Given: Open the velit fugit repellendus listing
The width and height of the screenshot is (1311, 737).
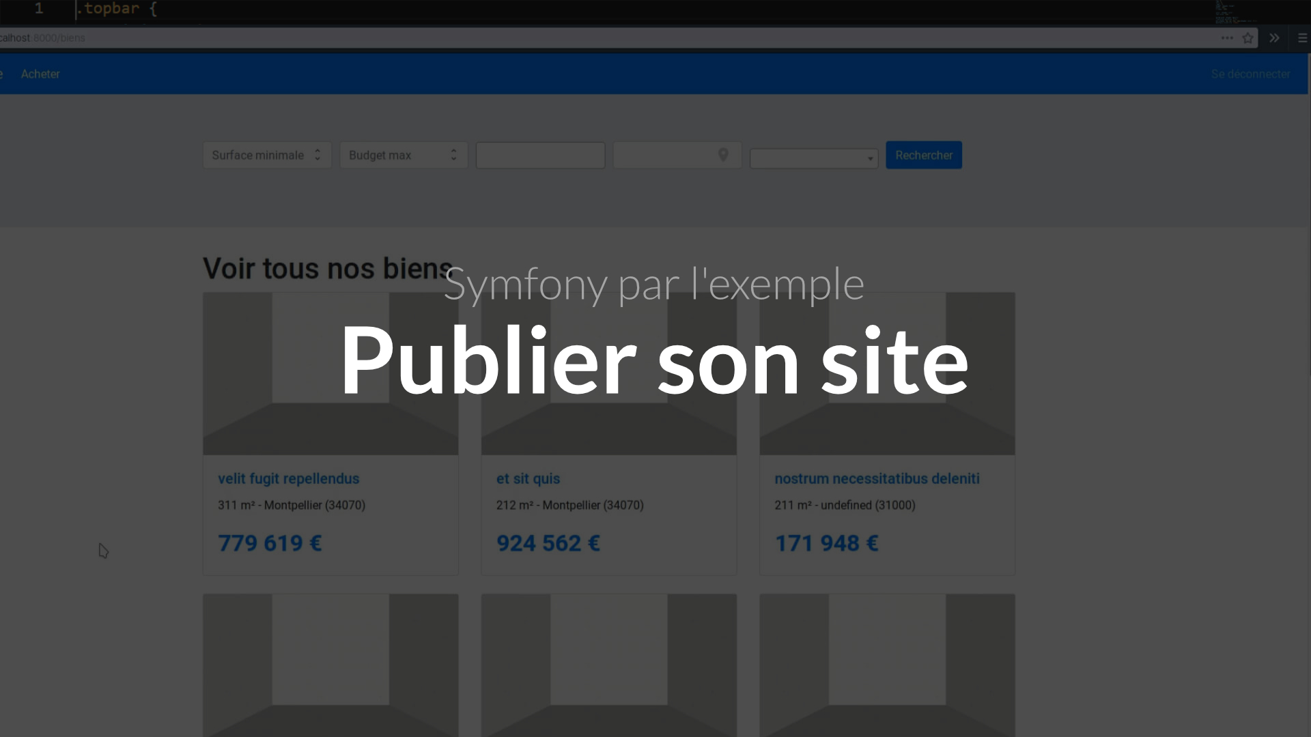Looking at the screenshot, I should (x=288, y=478).
